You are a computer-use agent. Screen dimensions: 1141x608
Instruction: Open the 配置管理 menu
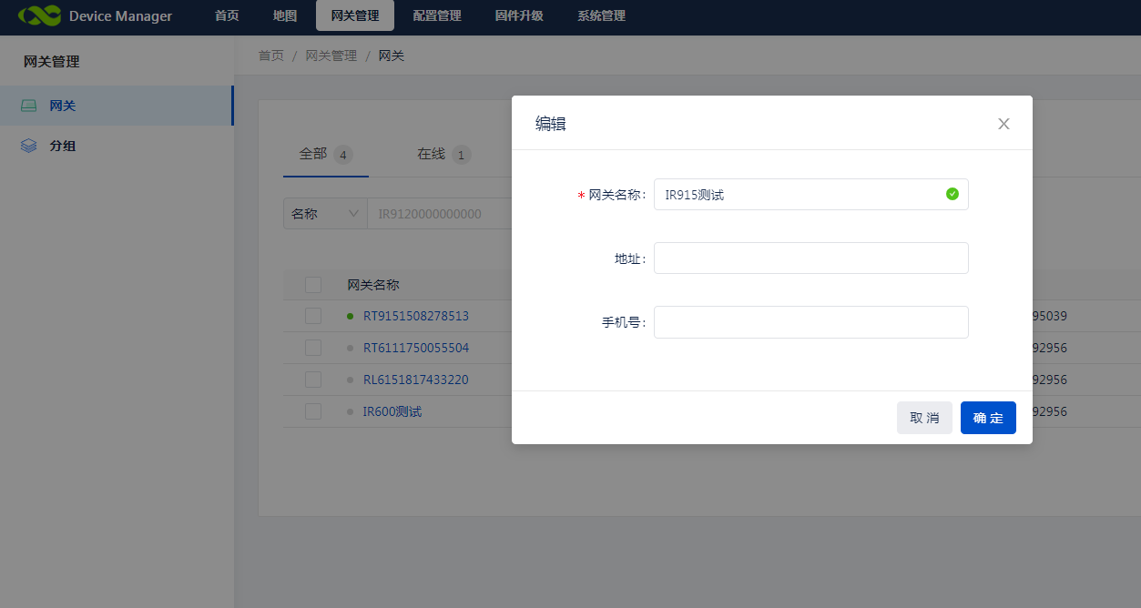[437, 15]
